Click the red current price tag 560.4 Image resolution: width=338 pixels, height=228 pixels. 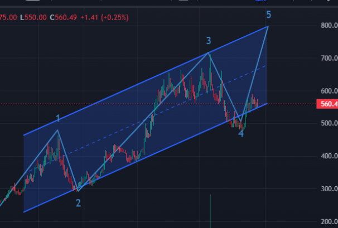pyautogui.click(x=327, y=104)
